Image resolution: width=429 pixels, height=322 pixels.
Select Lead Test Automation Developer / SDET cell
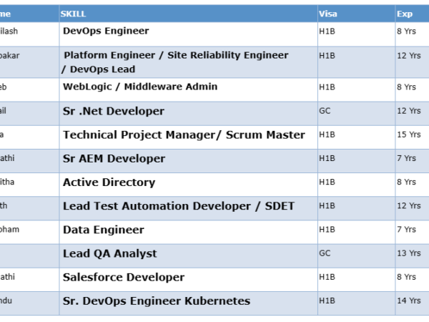[179, 206]
